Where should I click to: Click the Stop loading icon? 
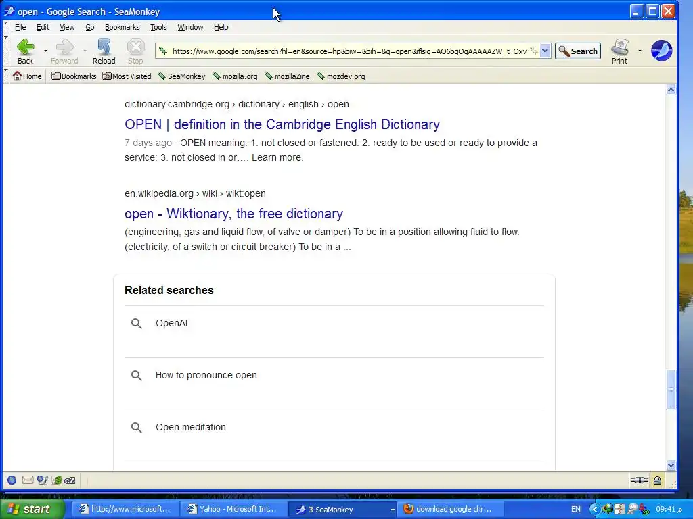[135, 51]
